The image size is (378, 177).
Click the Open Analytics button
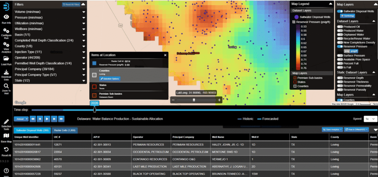(x=332, y=130)
